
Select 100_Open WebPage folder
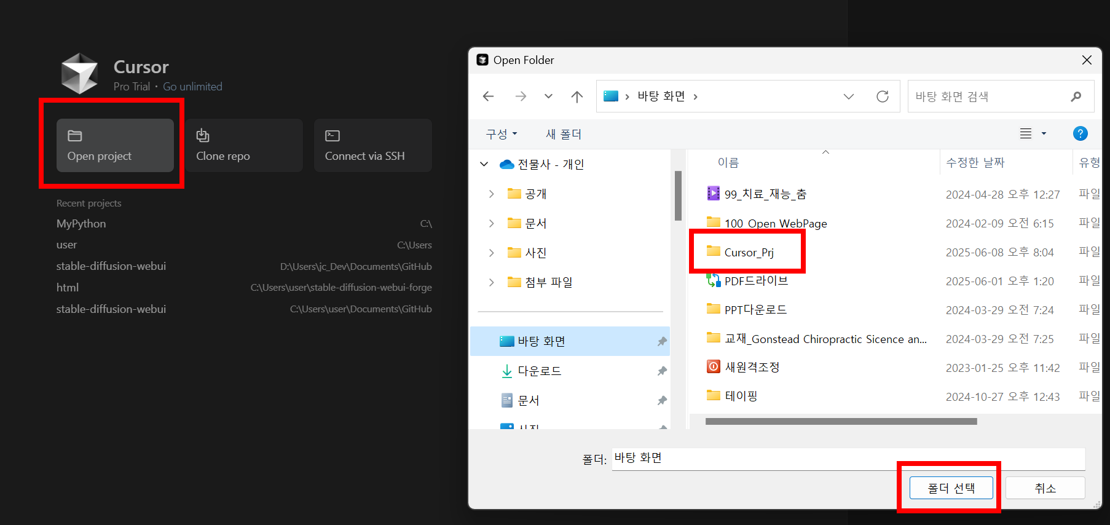(776, 223)
